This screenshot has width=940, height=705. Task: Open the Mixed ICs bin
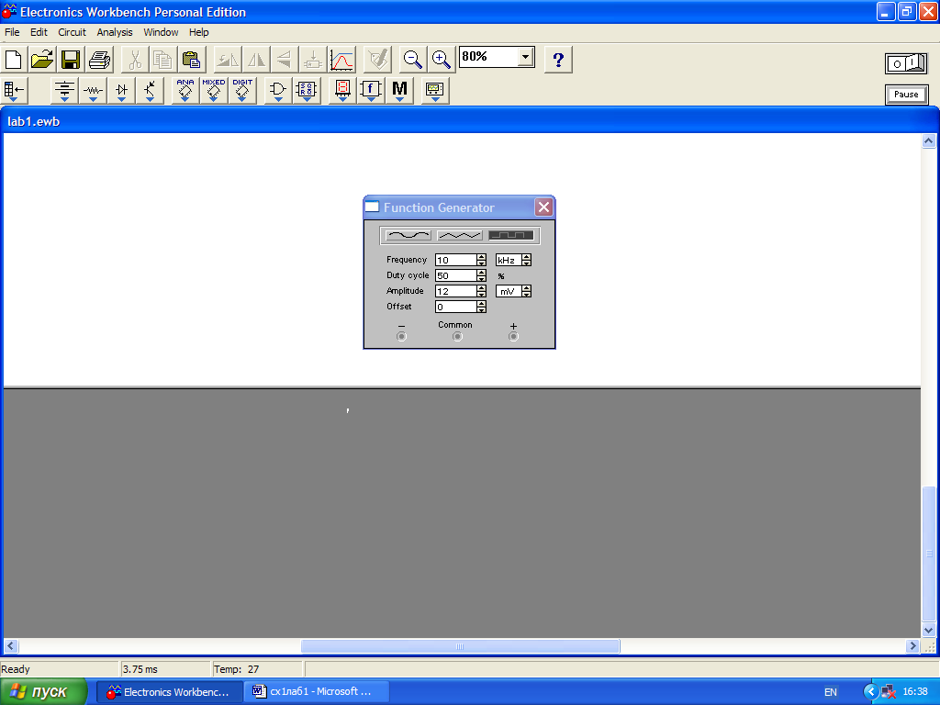pyautogui.click(x=213, y=91)
